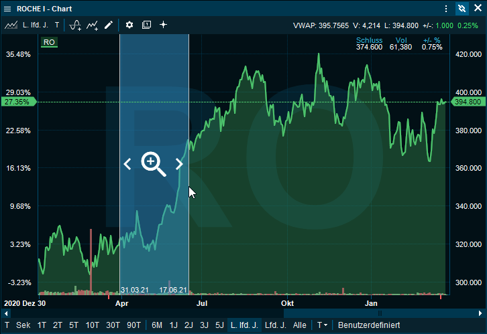Toggle the link-window icon in title bar
Screen dimensions: 487x334
(x=462, y=9)
